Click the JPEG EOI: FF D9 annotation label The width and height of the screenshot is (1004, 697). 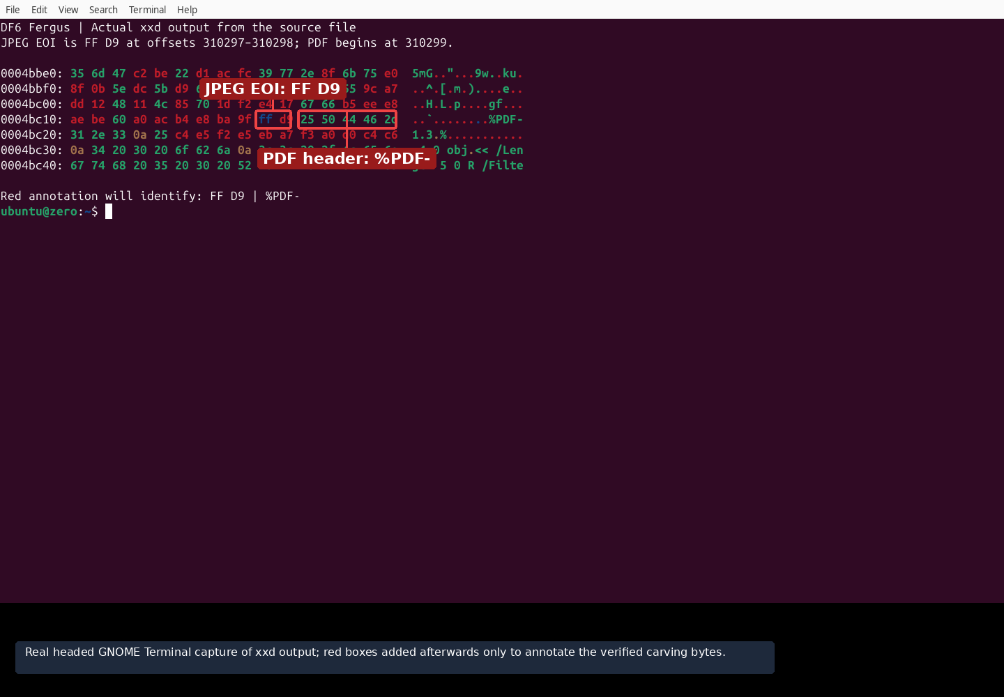click(273, 89)
